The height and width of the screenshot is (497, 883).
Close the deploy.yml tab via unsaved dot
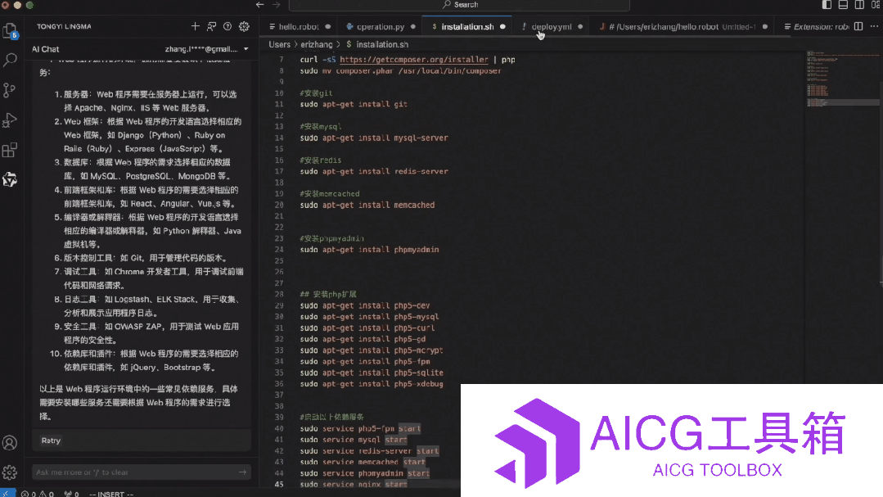[580, 26]
